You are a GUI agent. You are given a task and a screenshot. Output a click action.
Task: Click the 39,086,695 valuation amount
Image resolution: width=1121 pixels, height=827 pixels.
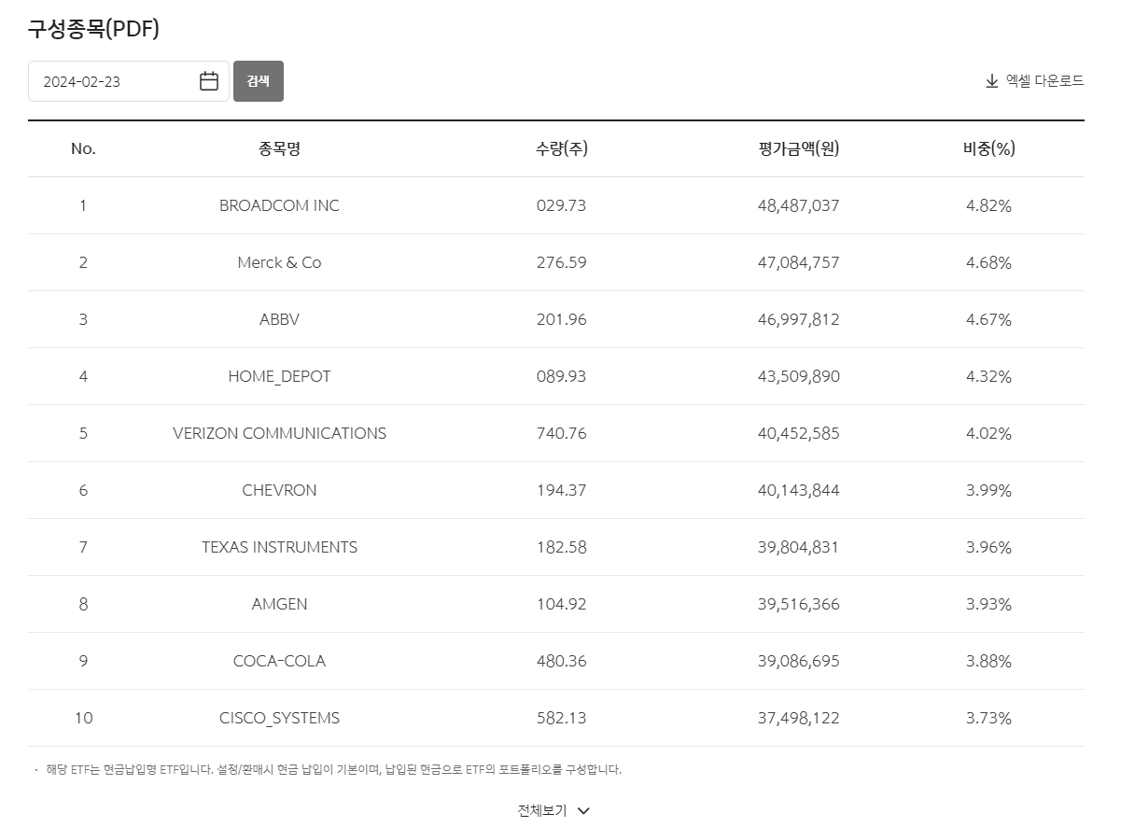tap(799, 661)
